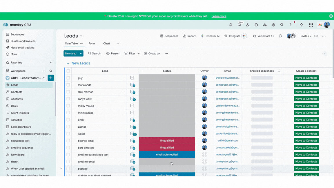Click the blue add item plus button

coord(51,78)
